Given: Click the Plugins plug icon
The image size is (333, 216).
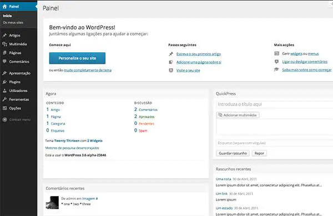Looking at the screenshot, I should click(4, 82).
